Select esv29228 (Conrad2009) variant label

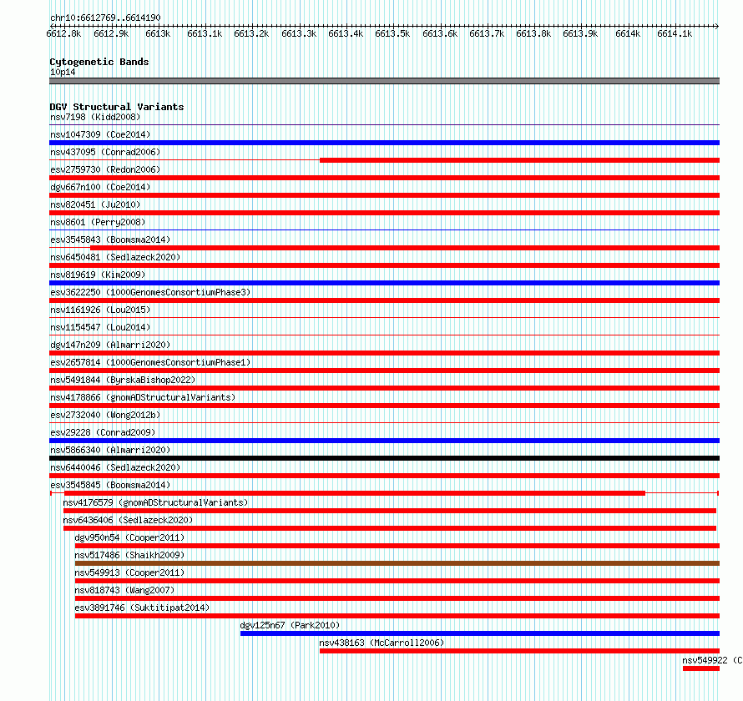click(103, 432)
